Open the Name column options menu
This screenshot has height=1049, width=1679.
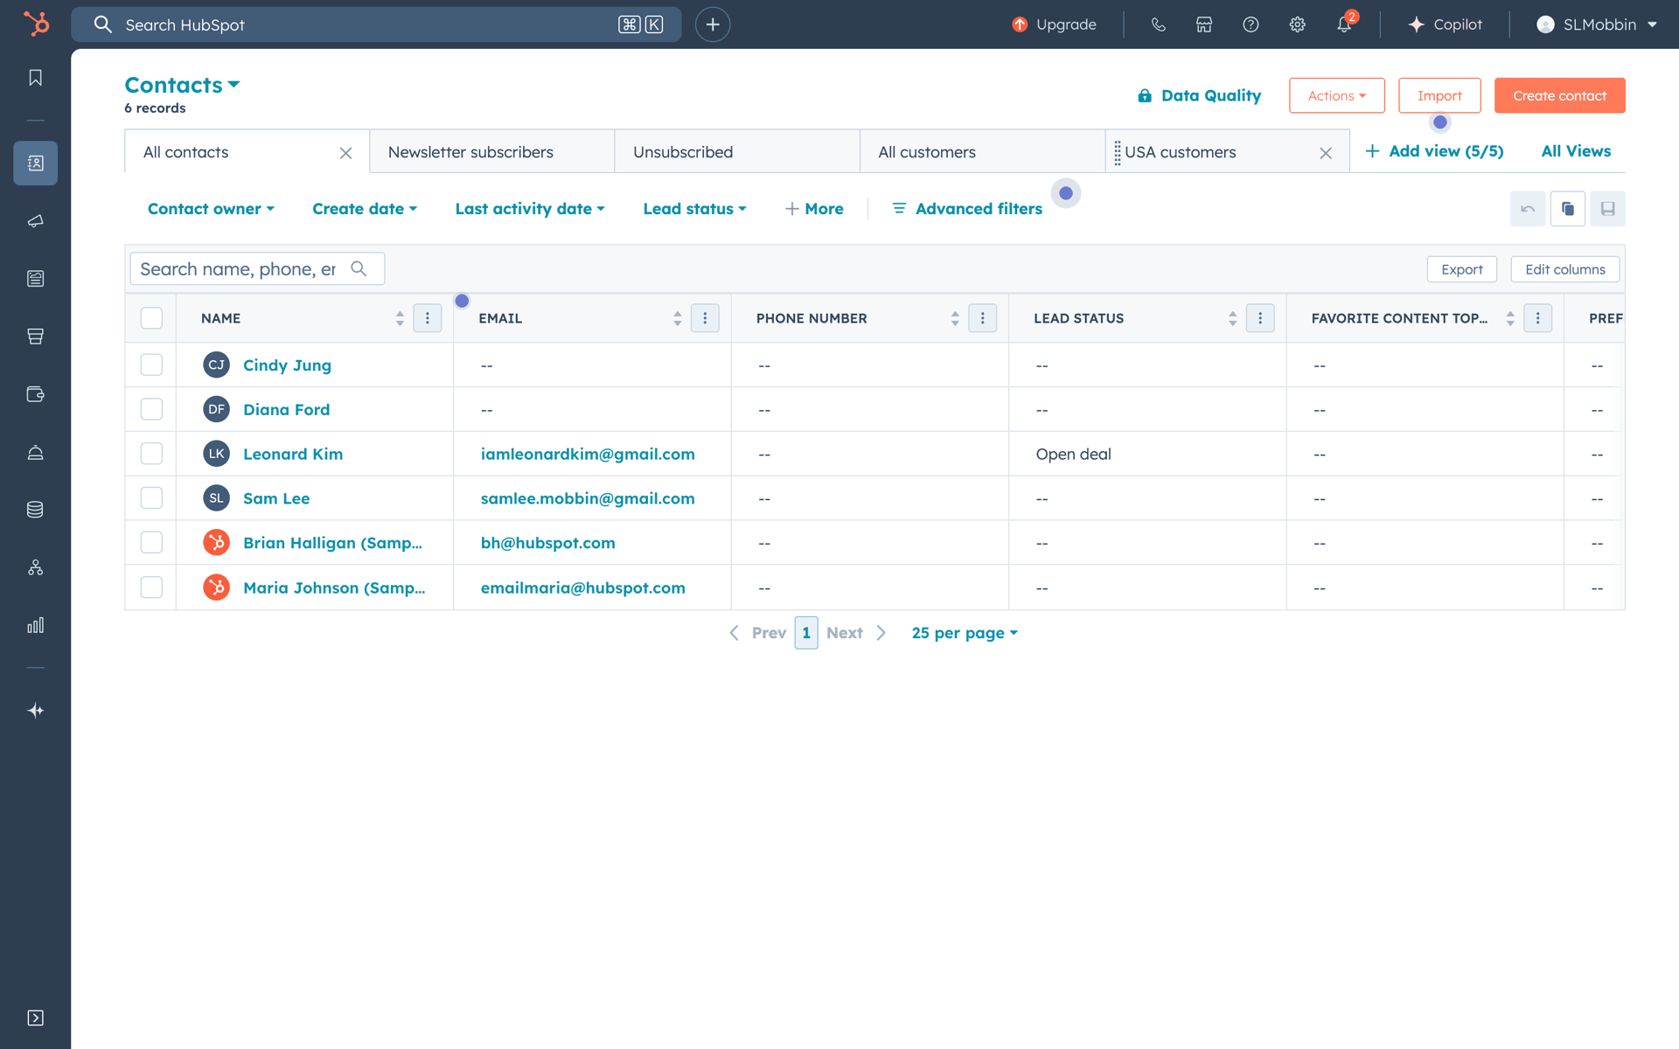pyautogui.click(x=428, y=318)
